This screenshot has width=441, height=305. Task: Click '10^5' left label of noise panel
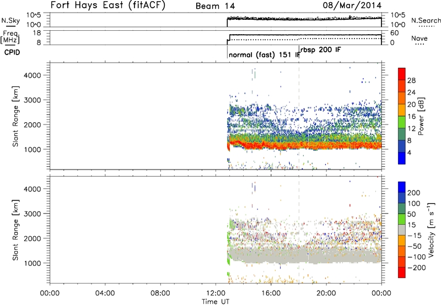coord(34,15)
